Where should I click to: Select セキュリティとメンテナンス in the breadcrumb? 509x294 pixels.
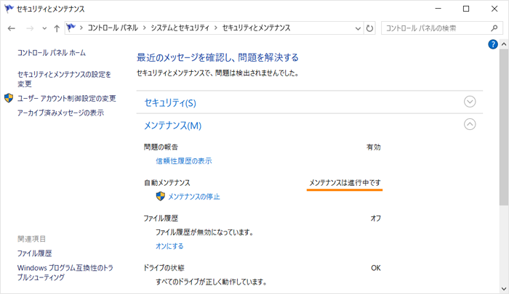click(256, 28)
